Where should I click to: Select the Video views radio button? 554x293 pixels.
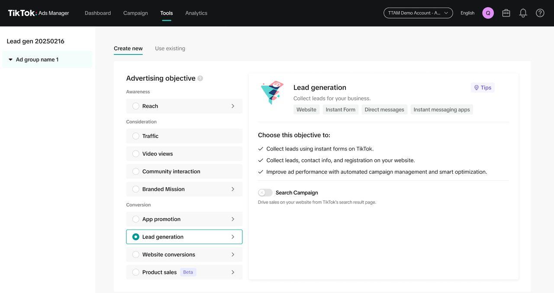point(136,154)
